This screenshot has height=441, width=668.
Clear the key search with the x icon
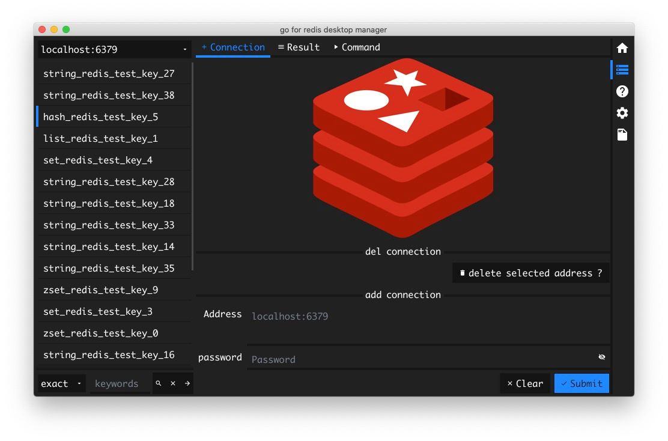(173, 383)
